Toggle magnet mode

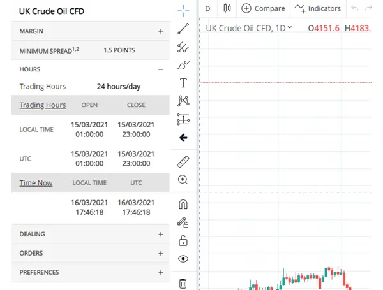point(183,205)
